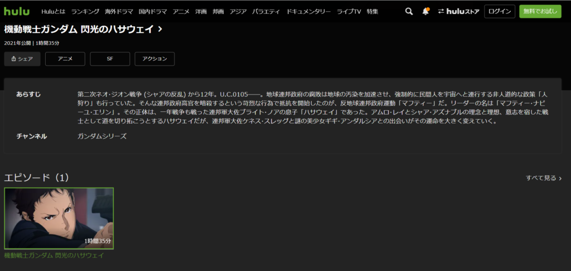Screen dimensions: 571x271
Task: Click the 無料でお試し button
Action: pos(540,12)
